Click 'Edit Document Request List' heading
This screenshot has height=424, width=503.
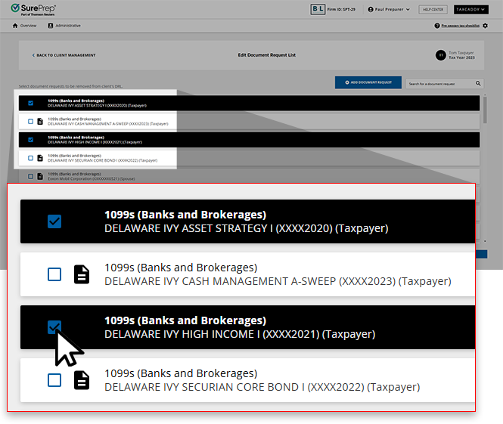(267, 55)
